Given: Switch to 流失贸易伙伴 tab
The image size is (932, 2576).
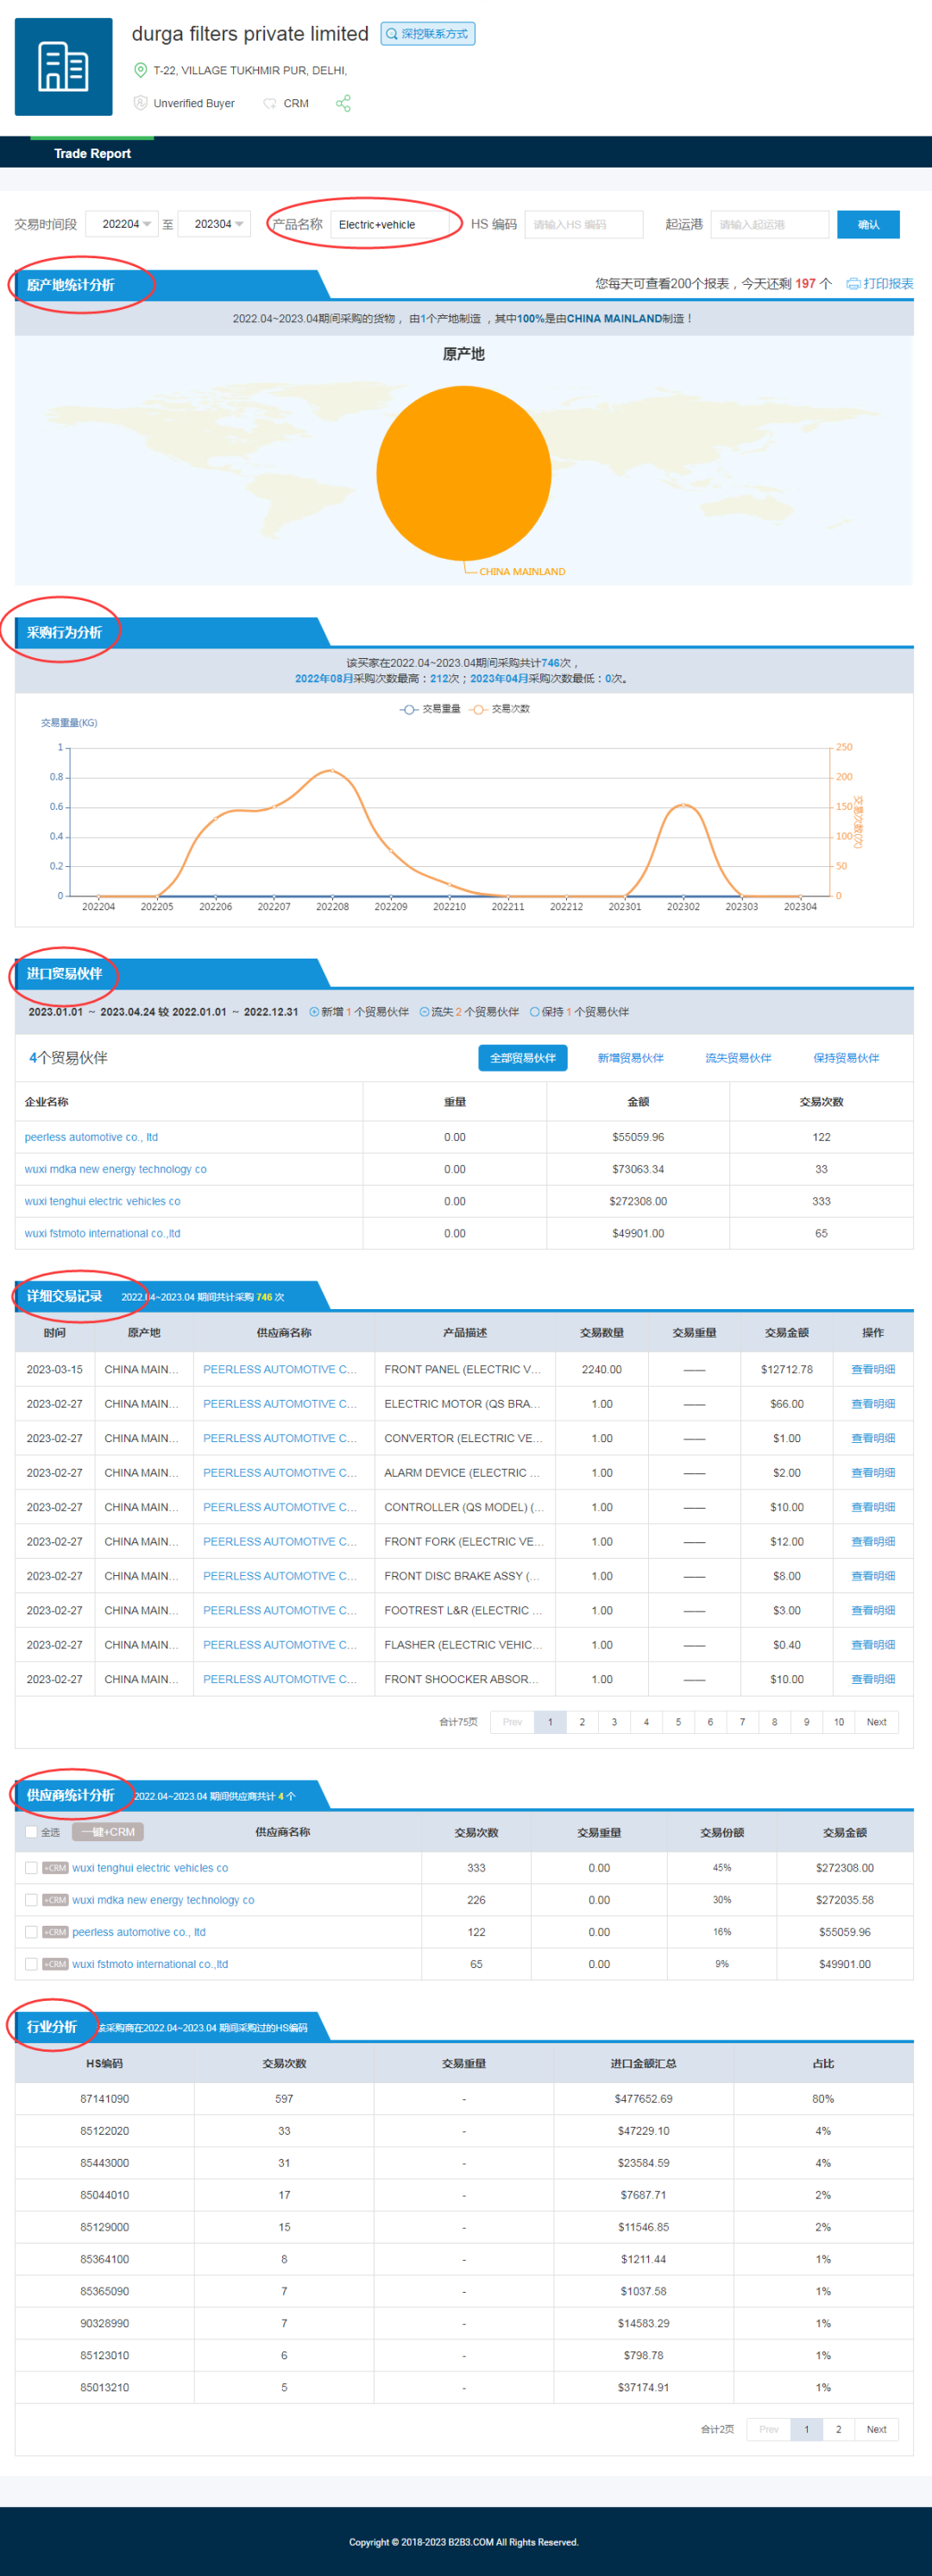Looking at the screenshot, I should pos(737,1058).
